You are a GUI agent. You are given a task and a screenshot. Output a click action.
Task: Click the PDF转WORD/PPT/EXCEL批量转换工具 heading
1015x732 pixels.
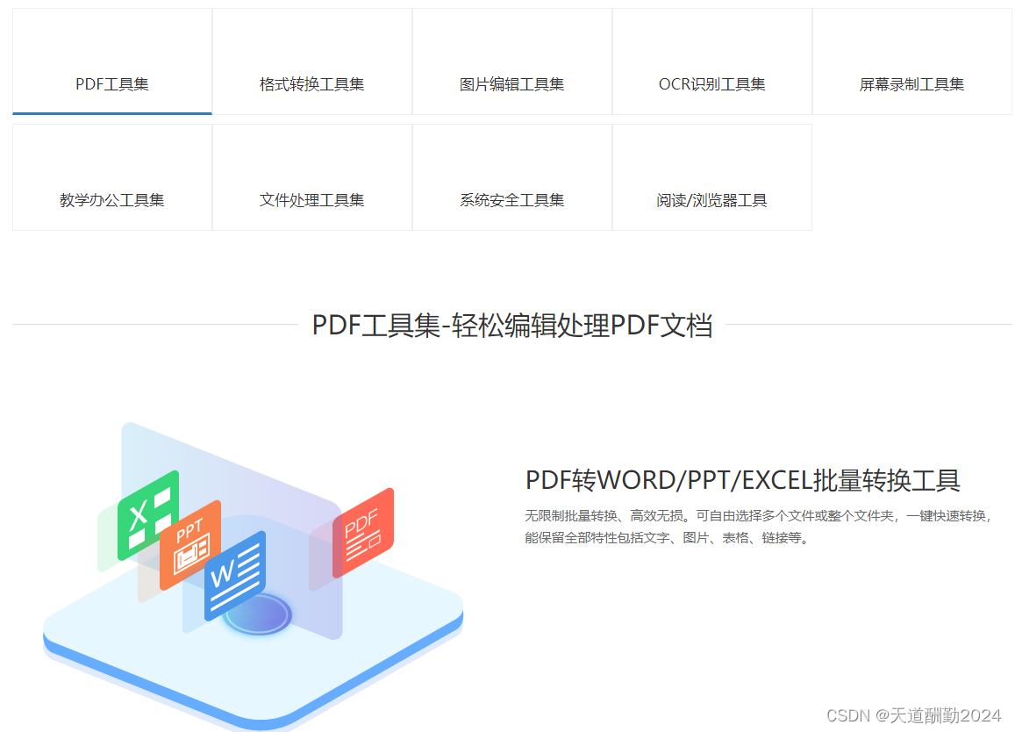(x=742, y=480)
